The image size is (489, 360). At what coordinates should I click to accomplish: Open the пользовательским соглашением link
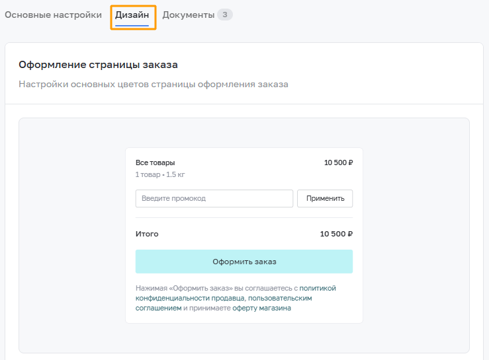(280, 299)
